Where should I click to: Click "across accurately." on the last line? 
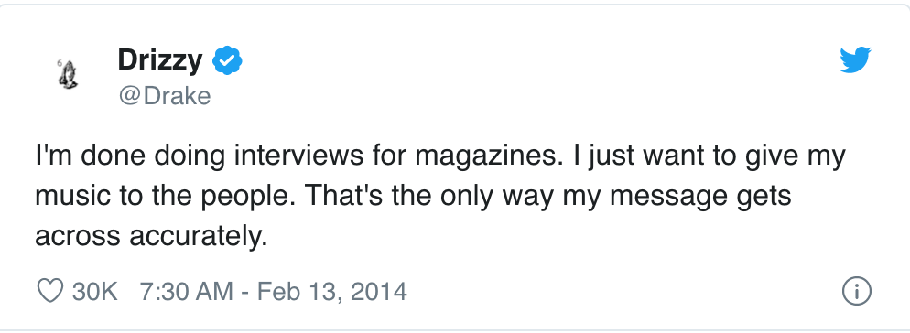click(151, 236)
